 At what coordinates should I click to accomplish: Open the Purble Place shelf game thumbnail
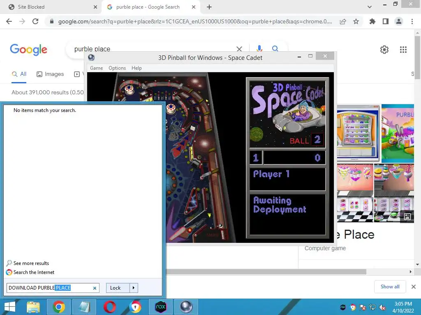[x=358, y=133]
